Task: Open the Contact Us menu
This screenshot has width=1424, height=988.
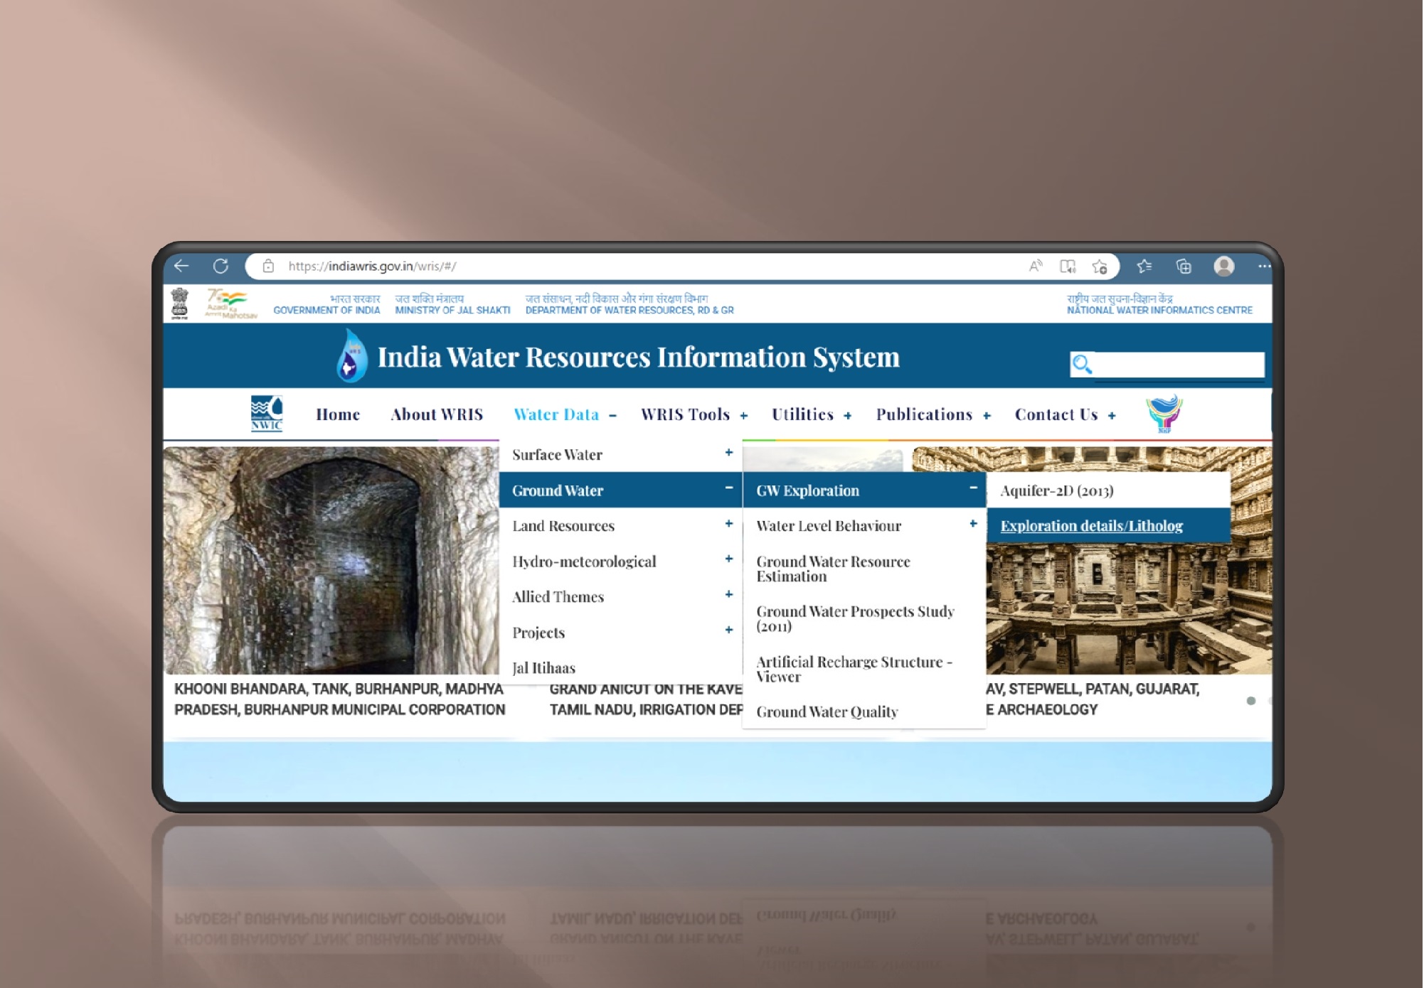Action: pos(1056,414)
